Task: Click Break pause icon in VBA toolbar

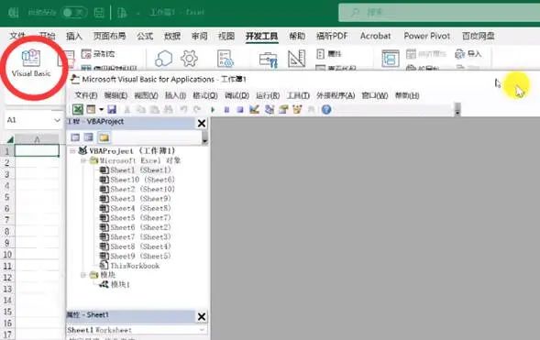Action: (226, 109)
